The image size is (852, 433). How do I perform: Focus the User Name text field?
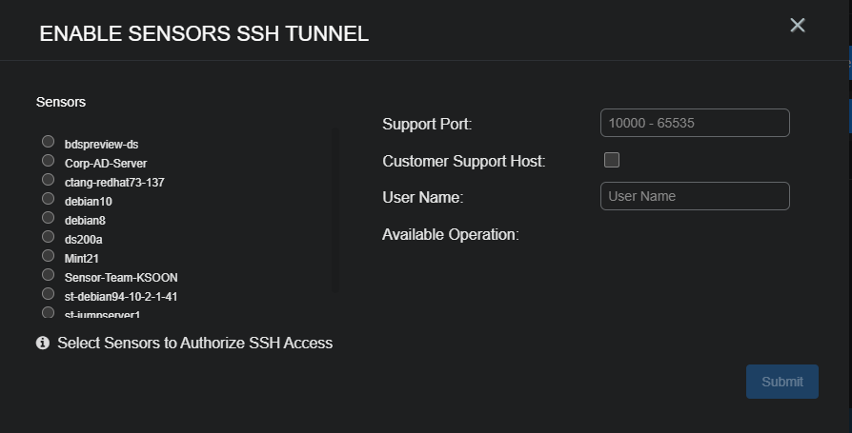pos(695,196)
